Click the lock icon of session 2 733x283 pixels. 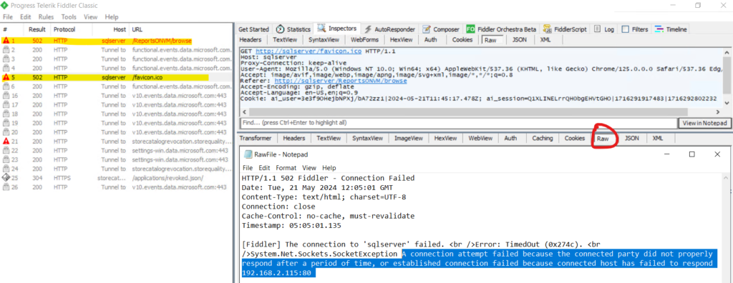[6, 50]
